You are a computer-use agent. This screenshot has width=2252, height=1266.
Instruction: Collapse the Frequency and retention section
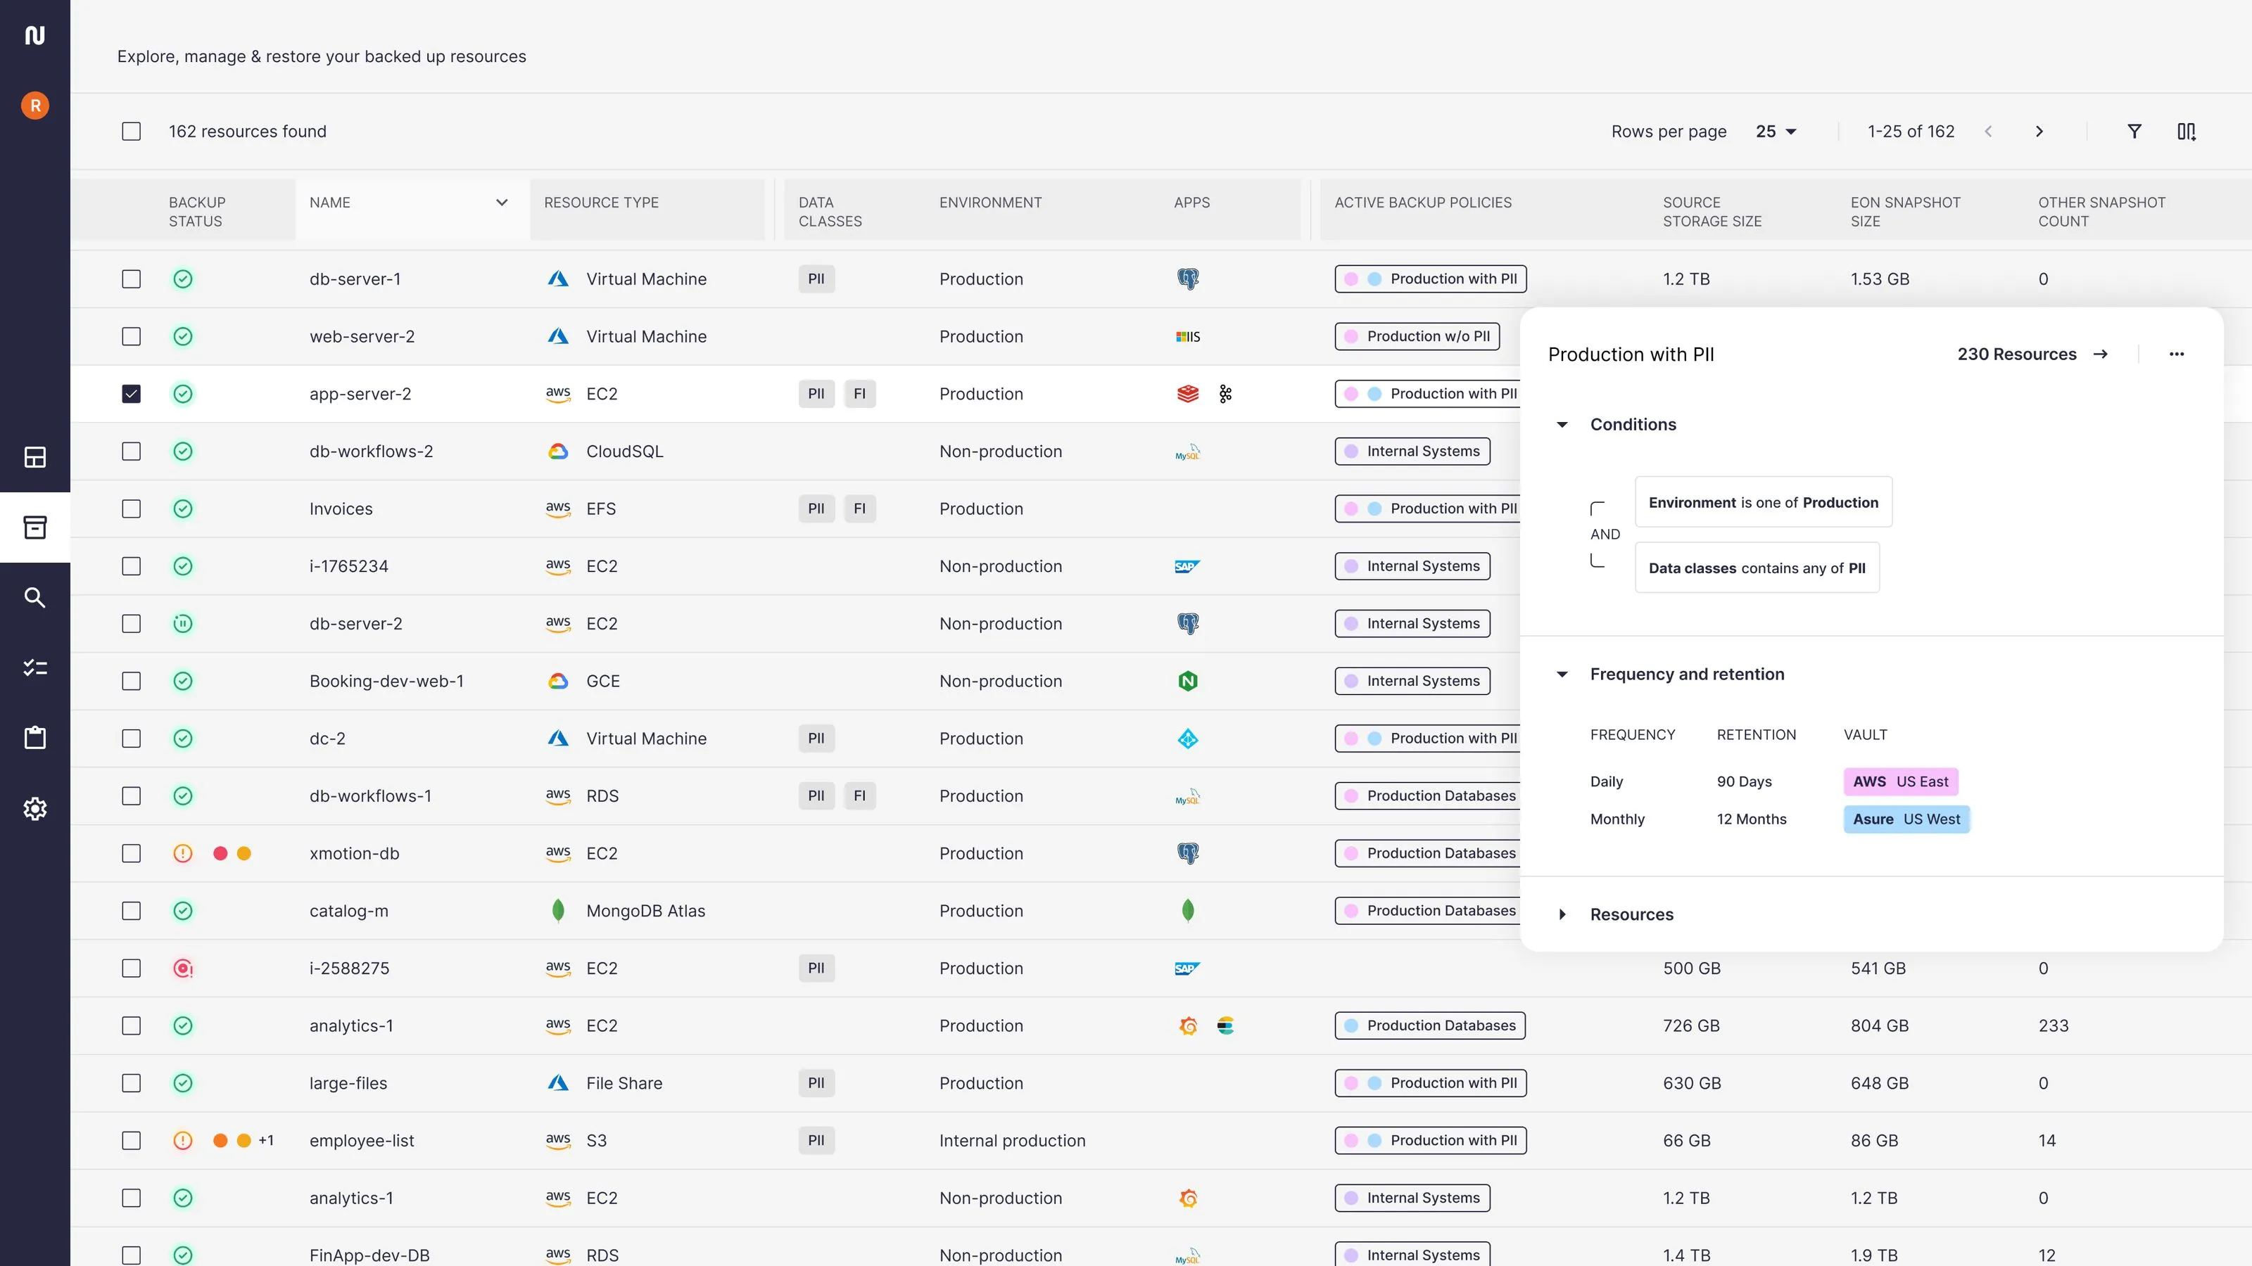tap(1562, 674)
